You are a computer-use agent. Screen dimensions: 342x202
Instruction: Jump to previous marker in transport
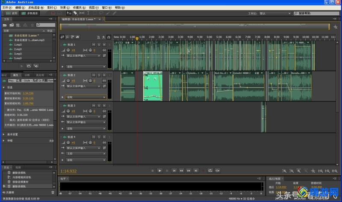174,171
